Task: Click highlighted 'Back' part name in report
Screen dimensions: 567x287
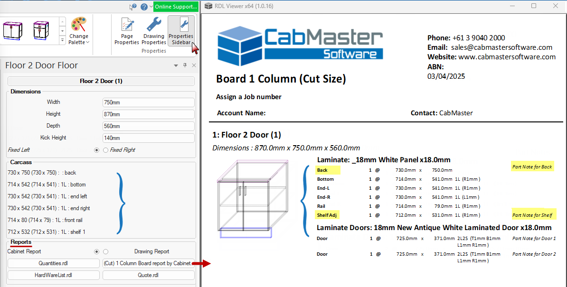Action: coord(322,170)
